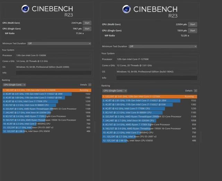The width and height of the screenshot is (222, 181).
Task: Click 23474 pts multi core score in left window
Action: click(x=76, y=23)
